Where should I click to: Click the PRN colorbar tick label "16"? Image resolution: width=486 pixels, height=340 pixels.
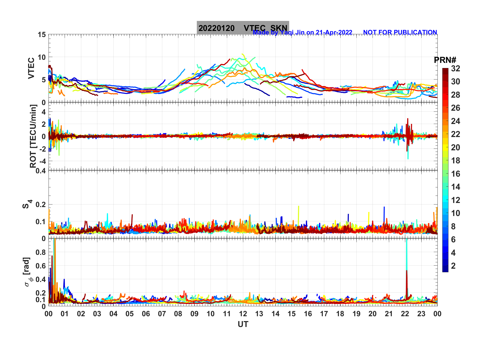click(x=456, y=174)
